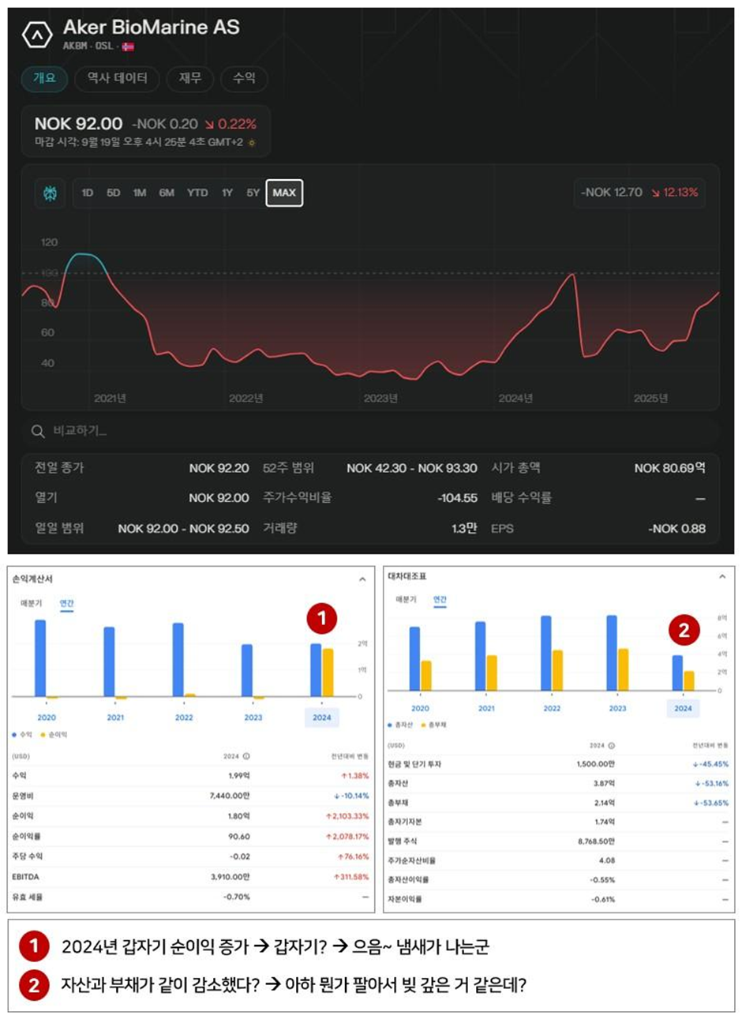Click the 52주 범위 value
Image resolution: width=742 pixels, height=1019 pixels.
point(412,468)
